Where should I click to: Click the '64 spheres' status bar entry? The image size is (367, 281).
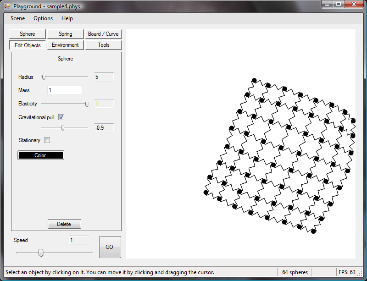point(295,272)
